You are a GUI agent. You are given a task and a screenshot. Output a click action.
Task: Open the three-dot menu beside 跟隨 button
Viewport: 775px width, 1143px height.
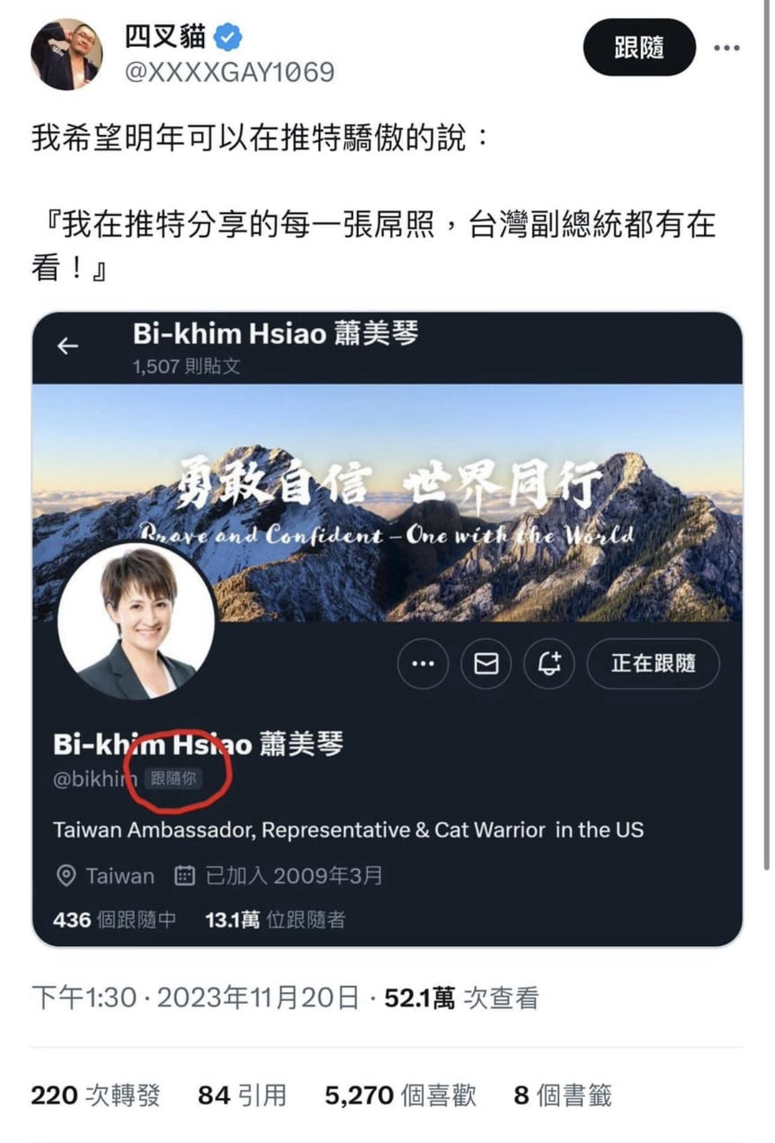coord(726,48)
